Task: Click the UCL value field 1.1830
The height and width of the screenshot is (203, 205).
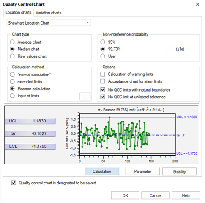Action: (30, 121)
